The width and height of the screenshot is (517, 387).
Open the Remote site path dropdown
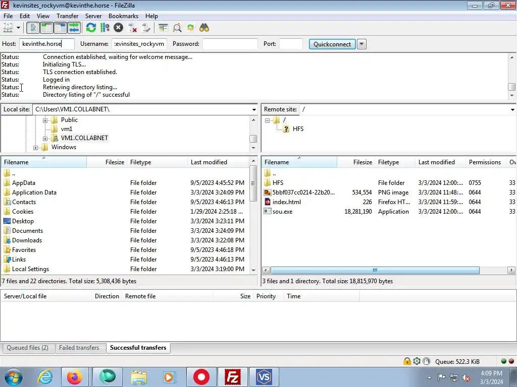pyautogui.click(x=512, y=109)
